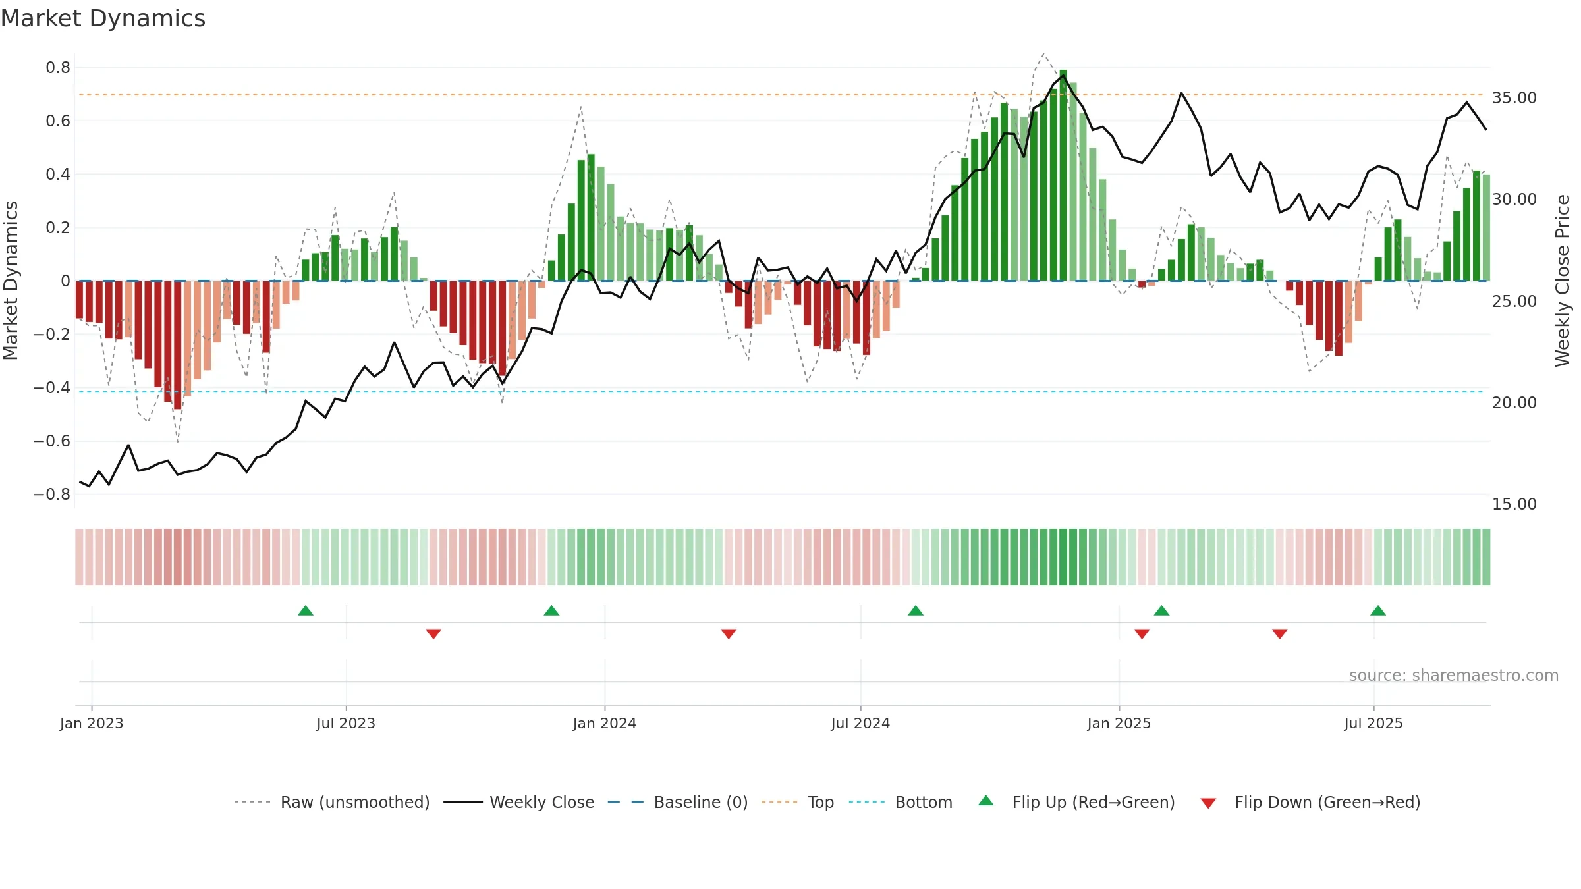This screenshot has width=1581, height=889.
Task: Click the cyan dashed Bottom threshold line
Action: [781, 392]
